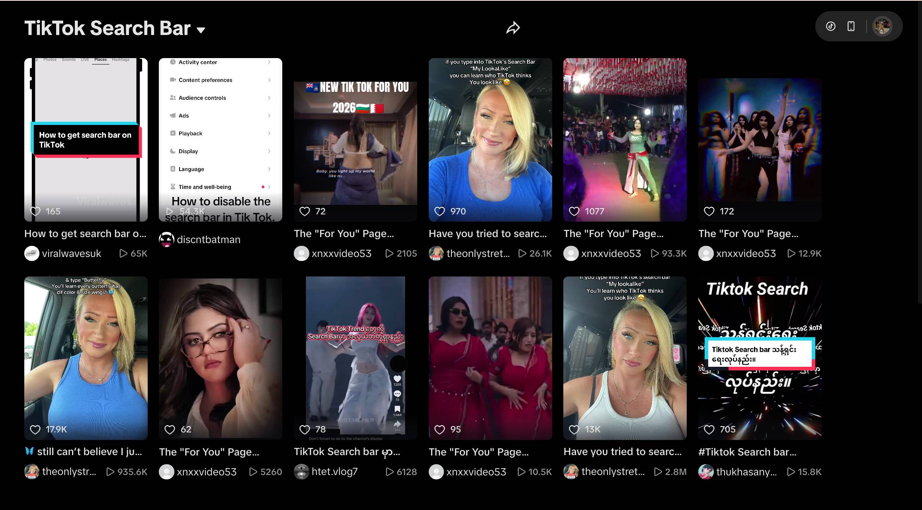
Task: Open the group dancers video with 172 likes
Action: (x=760, y=140)
